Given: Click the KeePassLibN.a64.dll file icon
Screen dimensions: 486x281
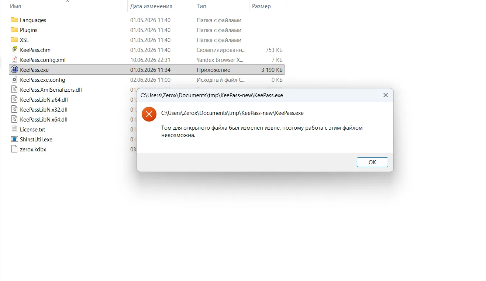Looking at the screenshot, I should click(x=14, y=99).
